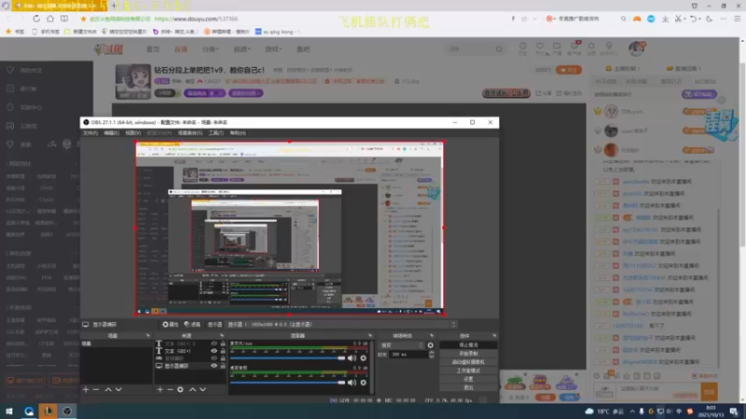Click 开始录制 start recording button
Image resolution: width=746 pixels, height=419 pixels.
pos(468,354)
